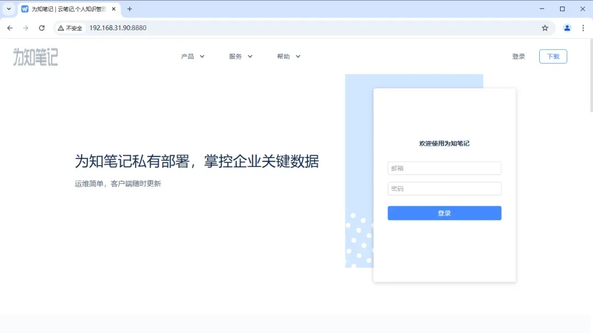The image size is (593, 333).
Task: Focus the 密码 input field
Action: tap(444, 189)
